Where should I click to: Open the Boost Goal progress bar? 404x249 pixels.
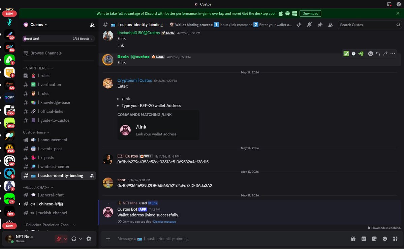pyautogui.click(x=59, y=39)
